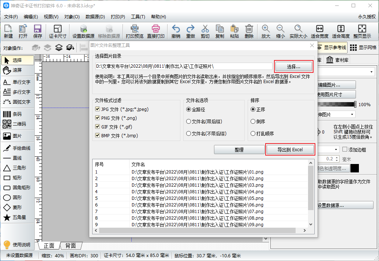Viewport: 379px width, 261px height.
Task: Toggle the PNG 文件 filter checkbox
Action: 97,118
